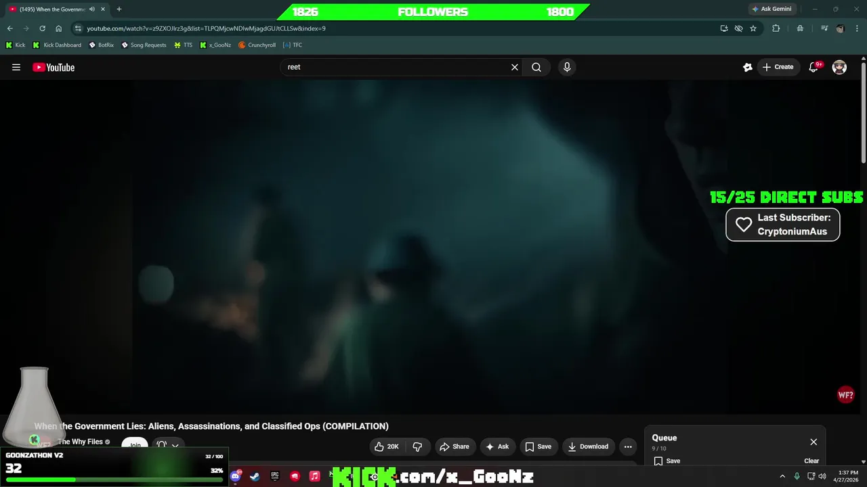Show hidden system tray icons chevron

[782, 476]
